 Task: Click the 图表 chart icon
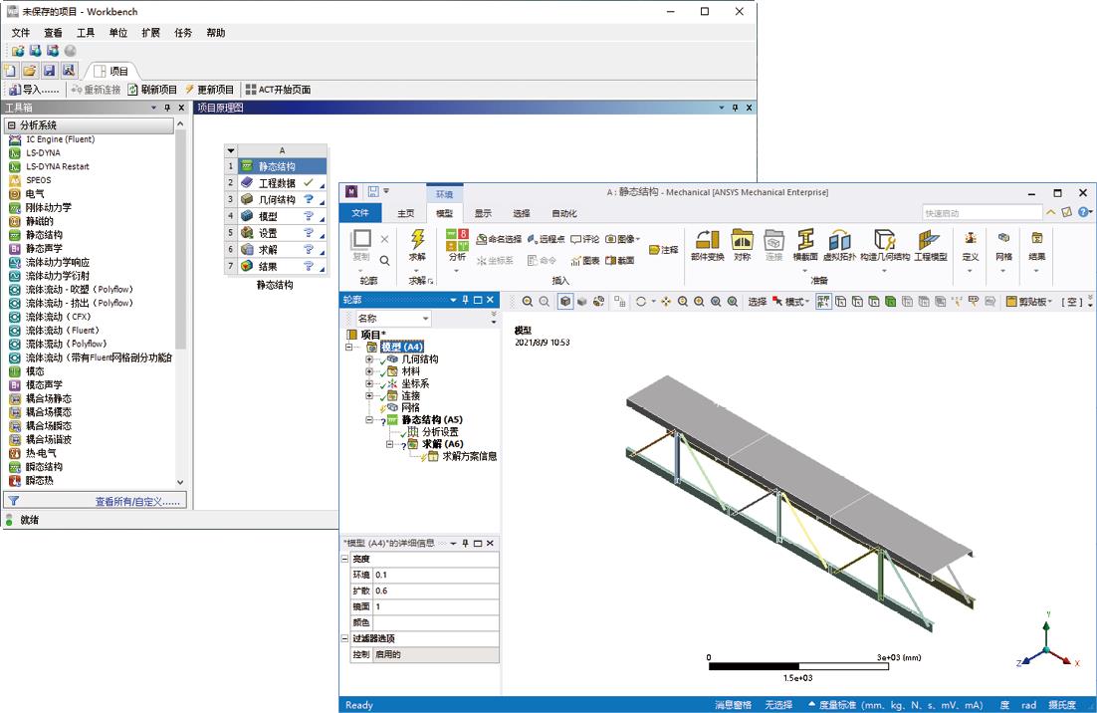[585, 260]
